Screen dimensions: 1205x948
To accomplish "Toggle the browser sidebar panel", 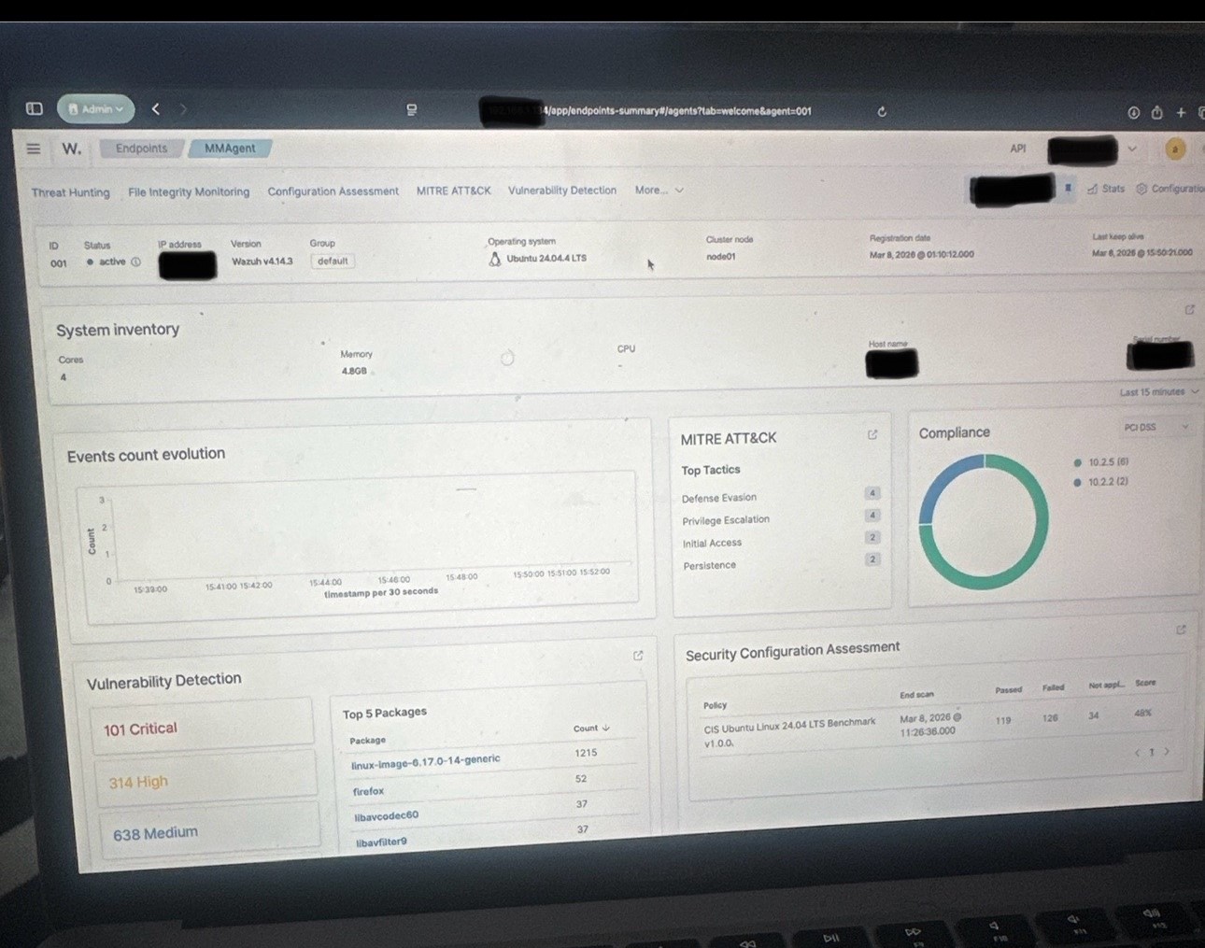I will coord(34,108).
